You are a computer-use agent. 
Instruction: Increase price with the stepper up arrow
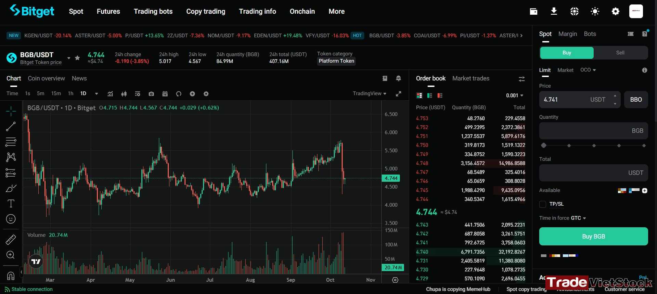tap(615, 96)
